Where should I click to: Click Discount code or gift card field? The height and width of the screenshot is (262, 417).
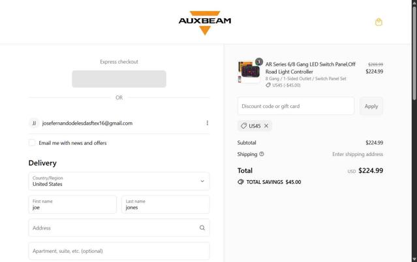tap(296, 106)
